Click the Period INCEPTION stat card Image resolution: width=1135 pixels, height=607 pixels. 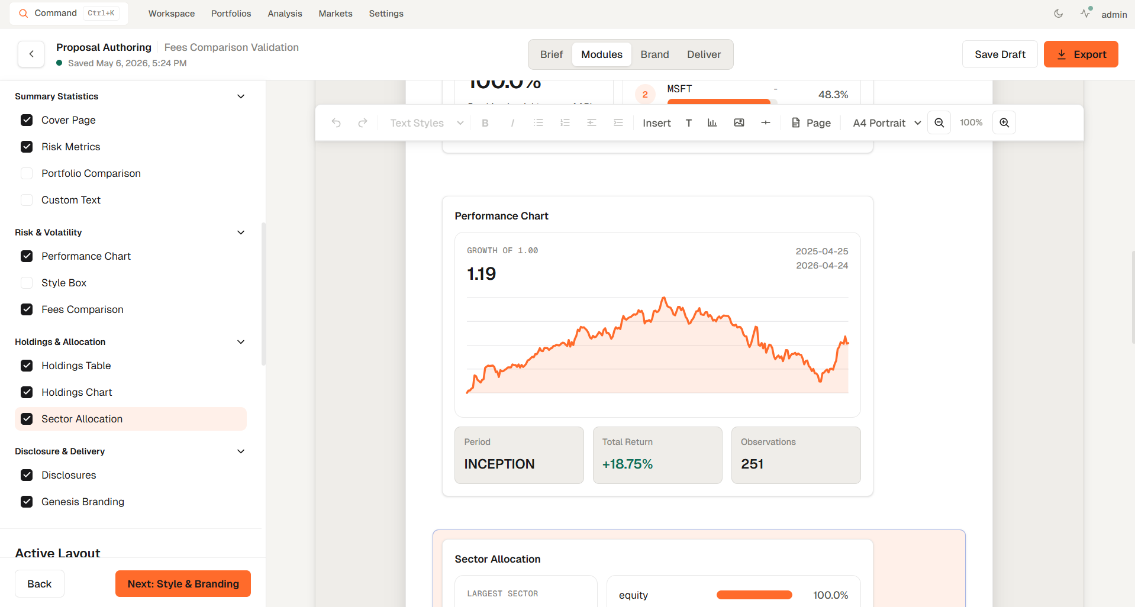(519, 455)
